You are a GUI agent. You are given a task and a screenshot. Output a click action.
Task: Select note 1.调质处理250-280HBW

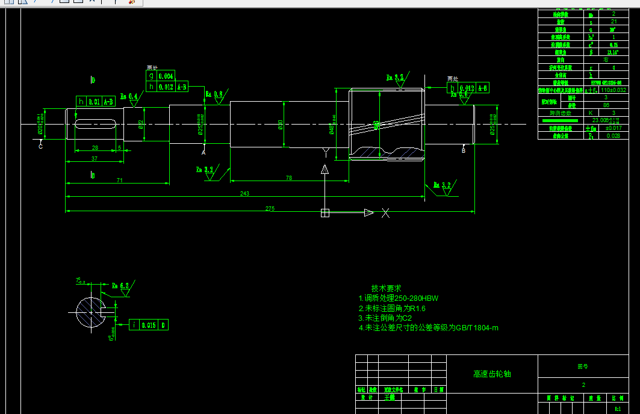399,298
